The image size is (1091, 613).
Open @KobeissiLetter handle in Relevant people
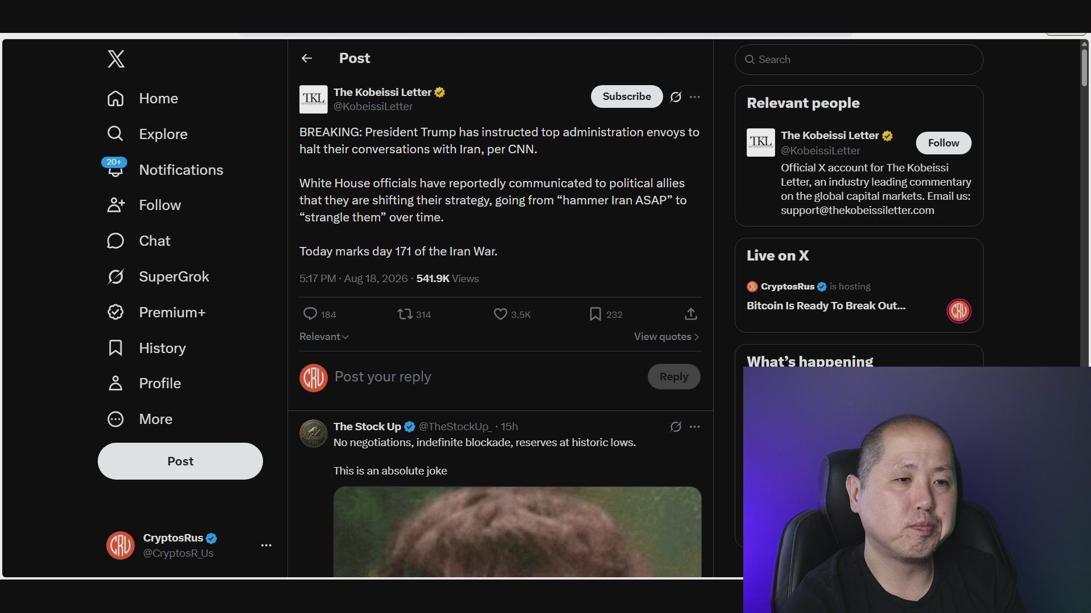820,151
